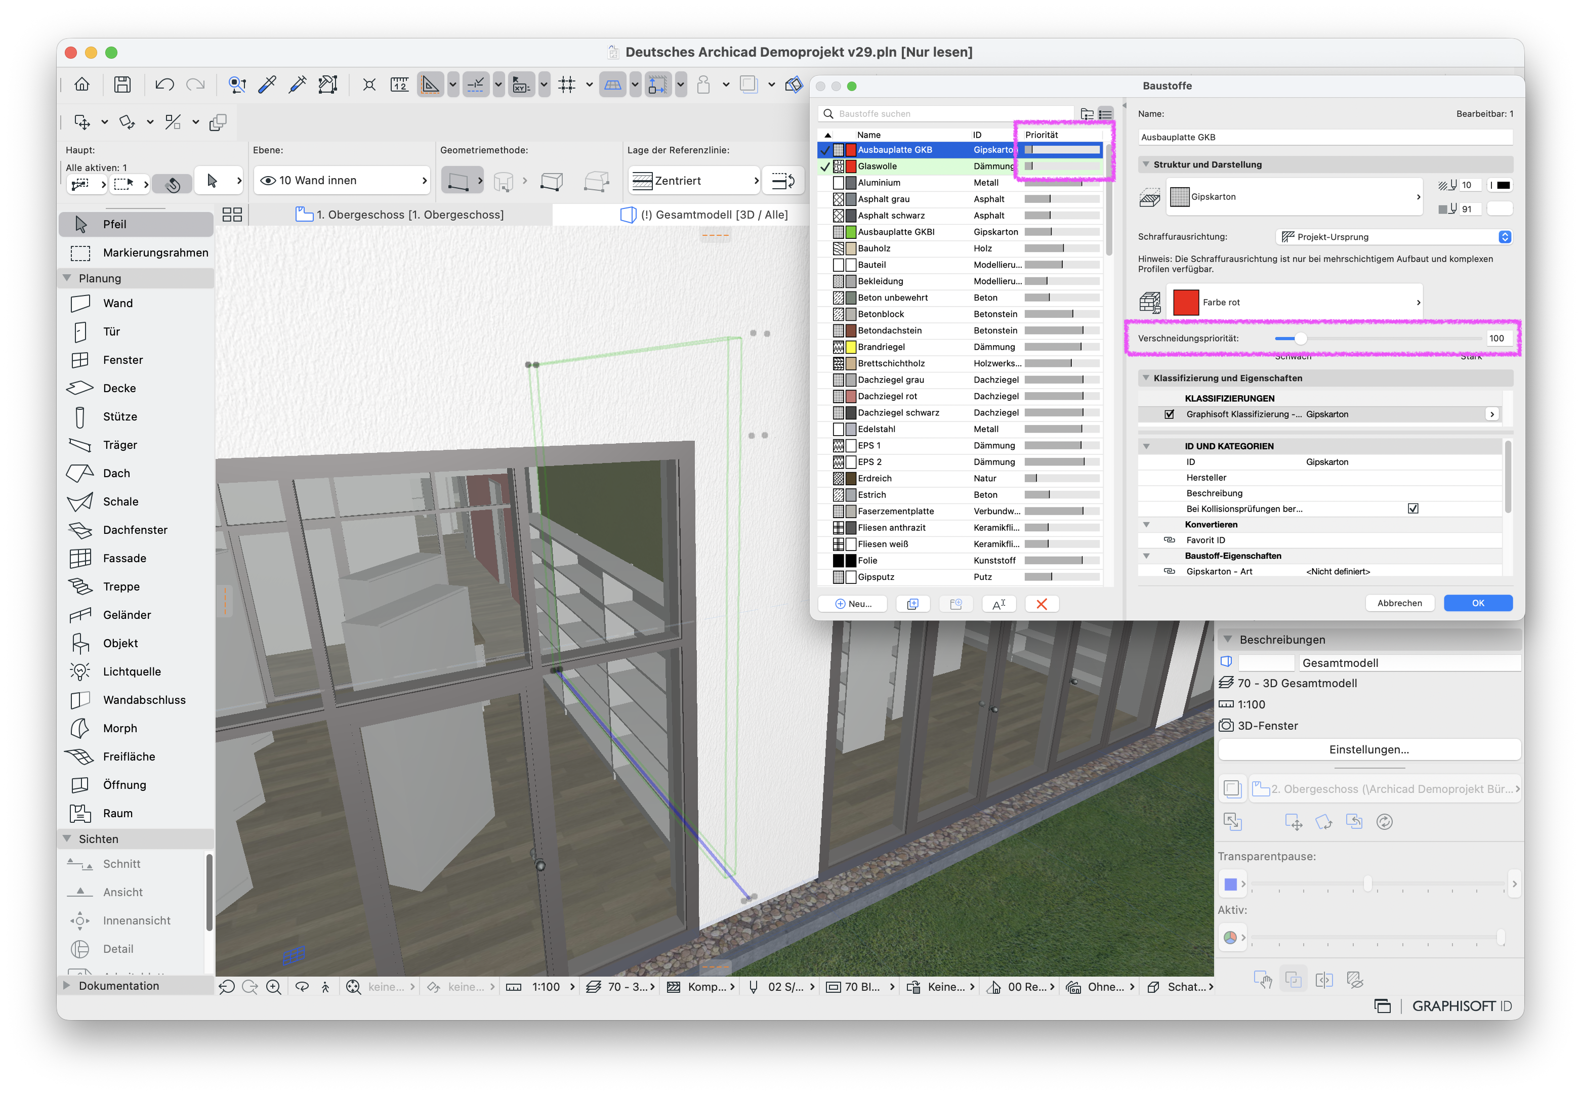
Task: Select the Tür tool
Action: coord(136,331)
